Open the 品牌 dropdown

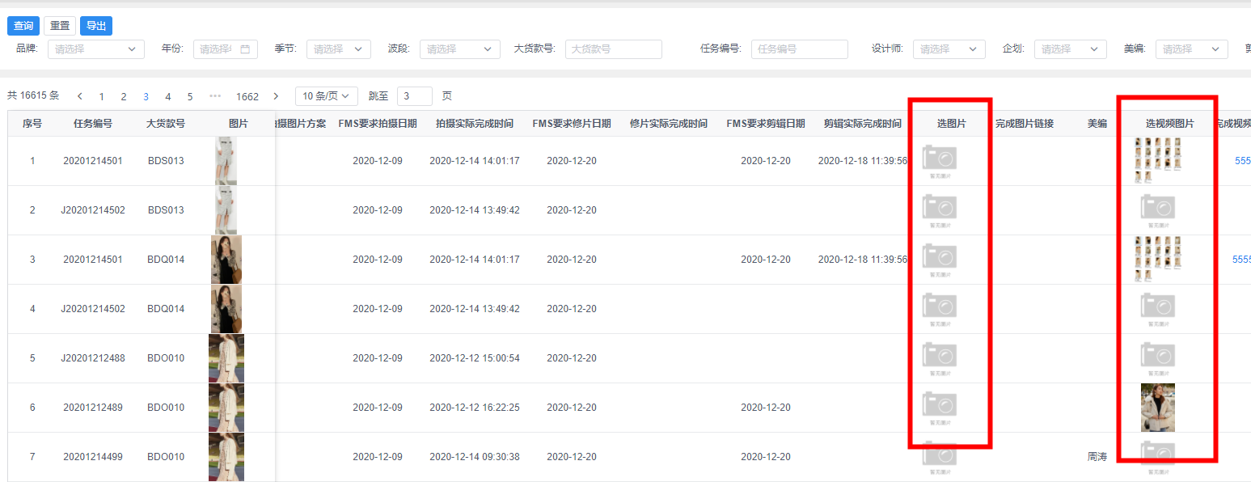coord(96,49)
